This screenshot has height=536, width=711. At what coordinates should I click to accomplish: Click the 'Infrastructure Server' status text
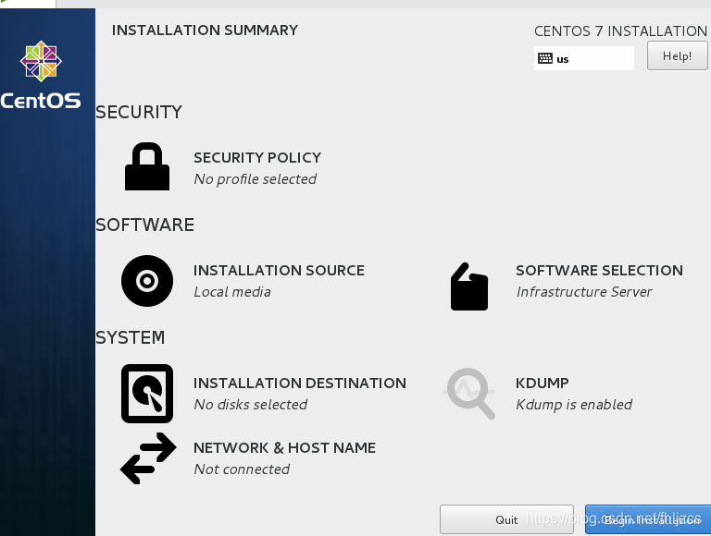point(584,292)
